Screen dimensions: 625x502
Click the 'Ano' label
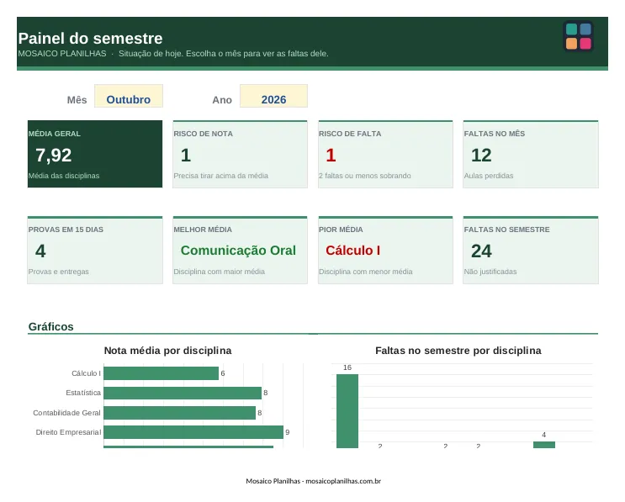tap(222, 100)
